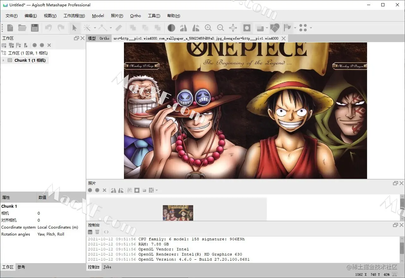Choose the draw polyline shape tool
The image size is (405, 278).
click(103, 28)
